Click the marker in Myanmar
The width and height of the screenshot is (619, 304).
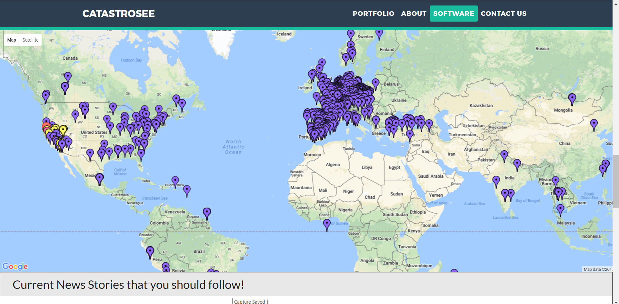click(x=555, y=182)
